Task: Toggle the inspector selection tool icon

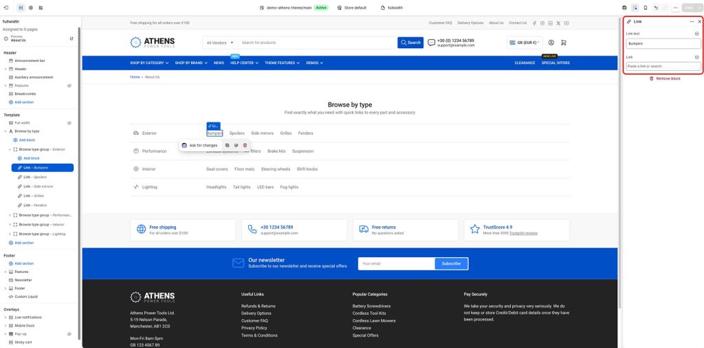Action: click(x=635, y=8)
